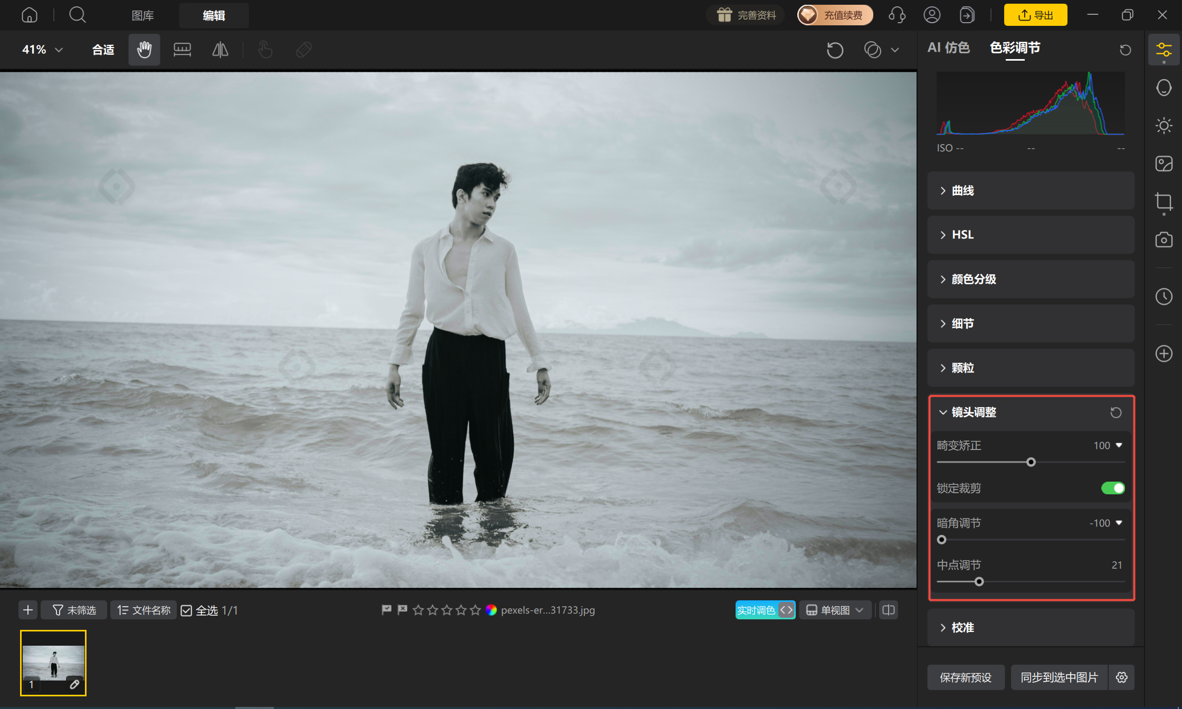Set rating to three stars

(447, 610)
